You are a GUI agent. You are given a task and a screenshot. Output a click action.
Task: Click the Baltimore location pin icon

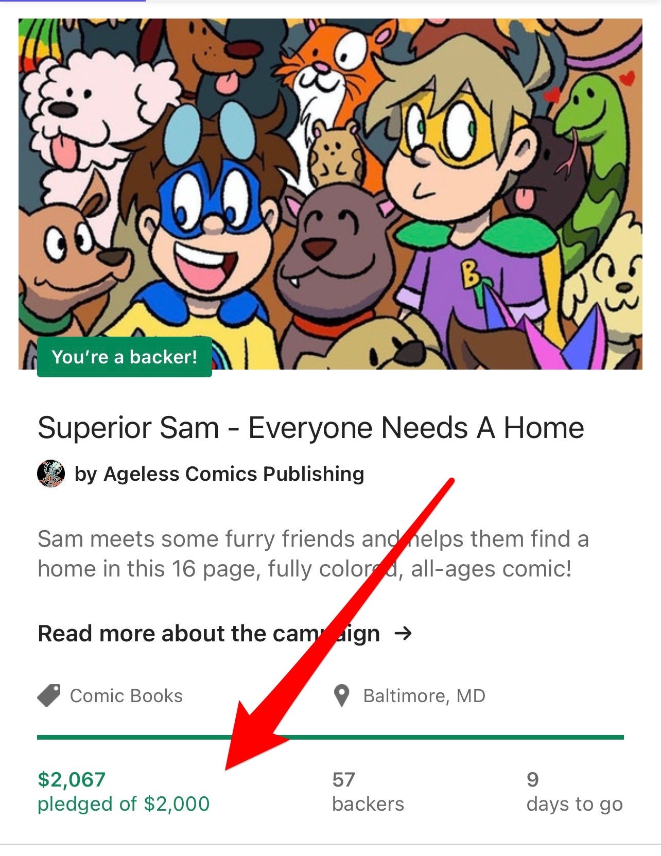coord(341,696)
